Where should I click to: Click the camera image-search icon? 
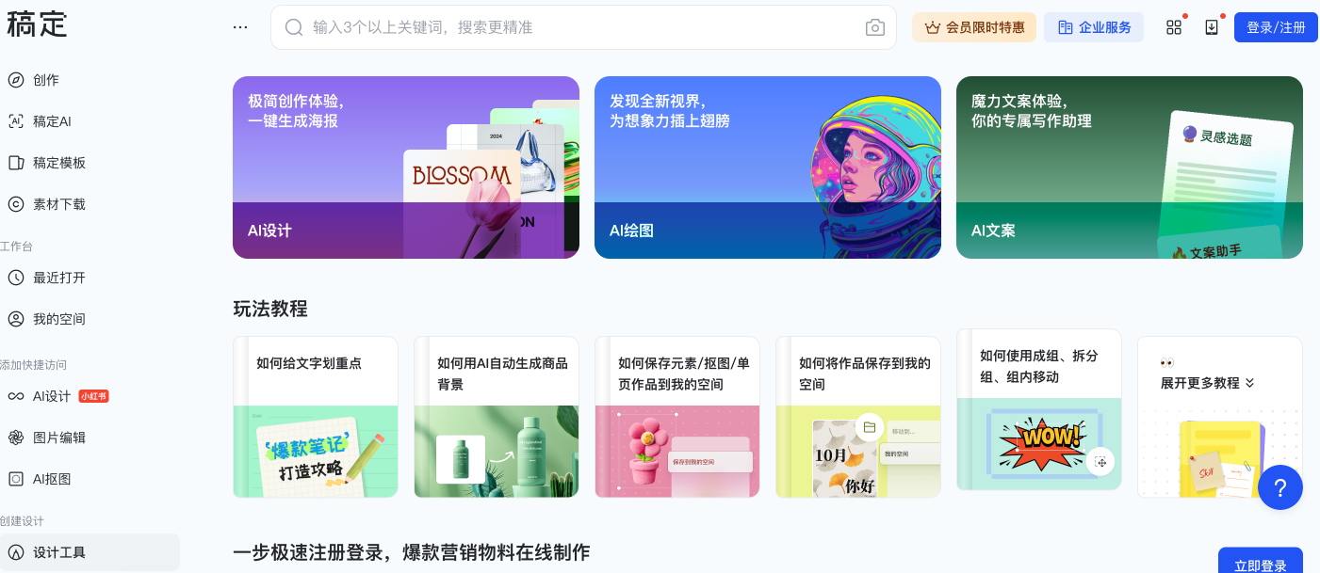click(875, 27)
